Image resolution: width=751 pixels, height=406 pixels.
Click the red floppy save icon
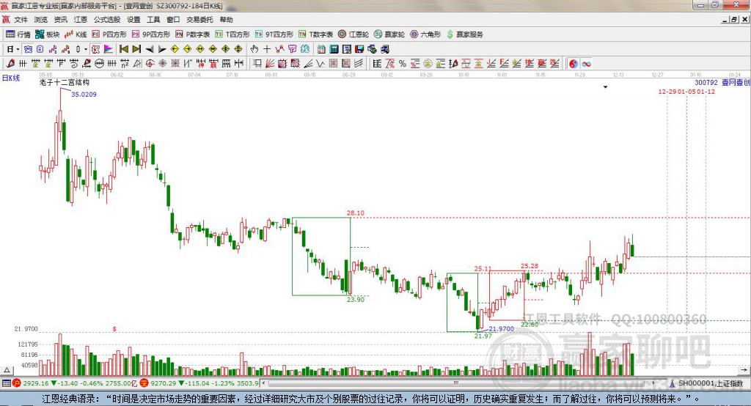click(359, 49)
